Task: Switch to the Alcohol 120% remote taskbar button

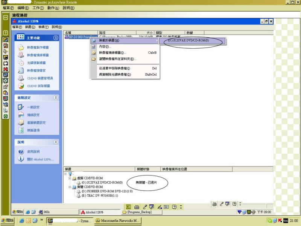Action: pyautogui.click(x=100, y=212)
